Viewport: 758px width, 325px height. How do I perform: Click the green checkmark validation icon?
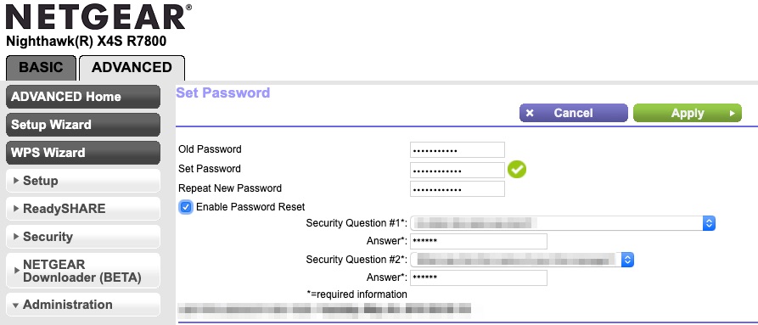(516, 170)
